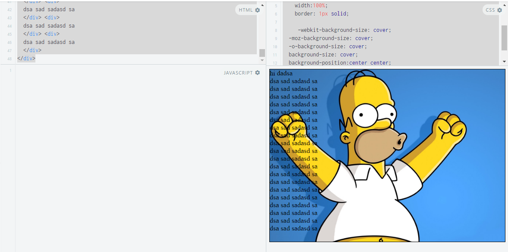Image resolution: width=508 pixels, height=252 pixels.
Task: Click 'hi dadsa' text in result pane
Action: click(x=281, y=73)
